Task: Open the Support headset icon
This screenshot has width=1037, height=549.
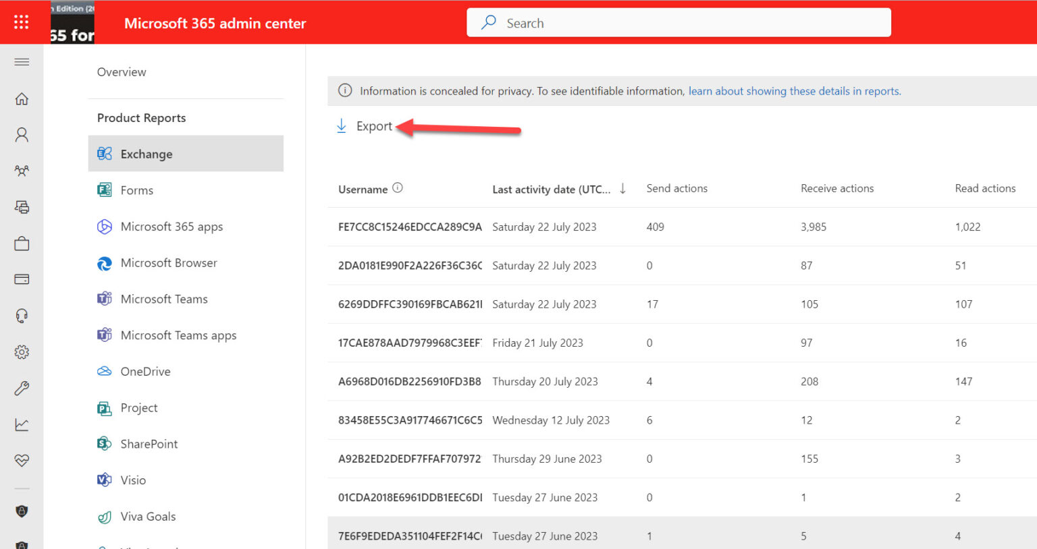Action: click(x=21, y=315)
